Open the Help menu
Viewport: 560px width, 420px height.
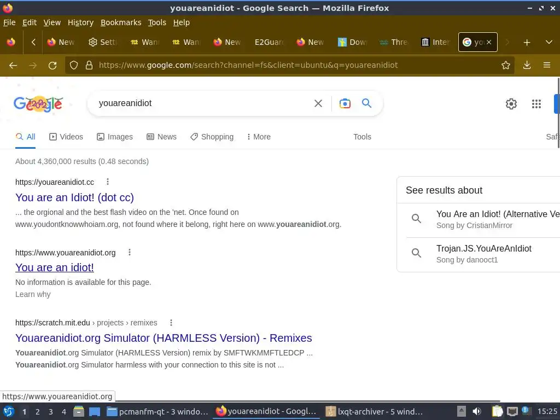point(182,22)
